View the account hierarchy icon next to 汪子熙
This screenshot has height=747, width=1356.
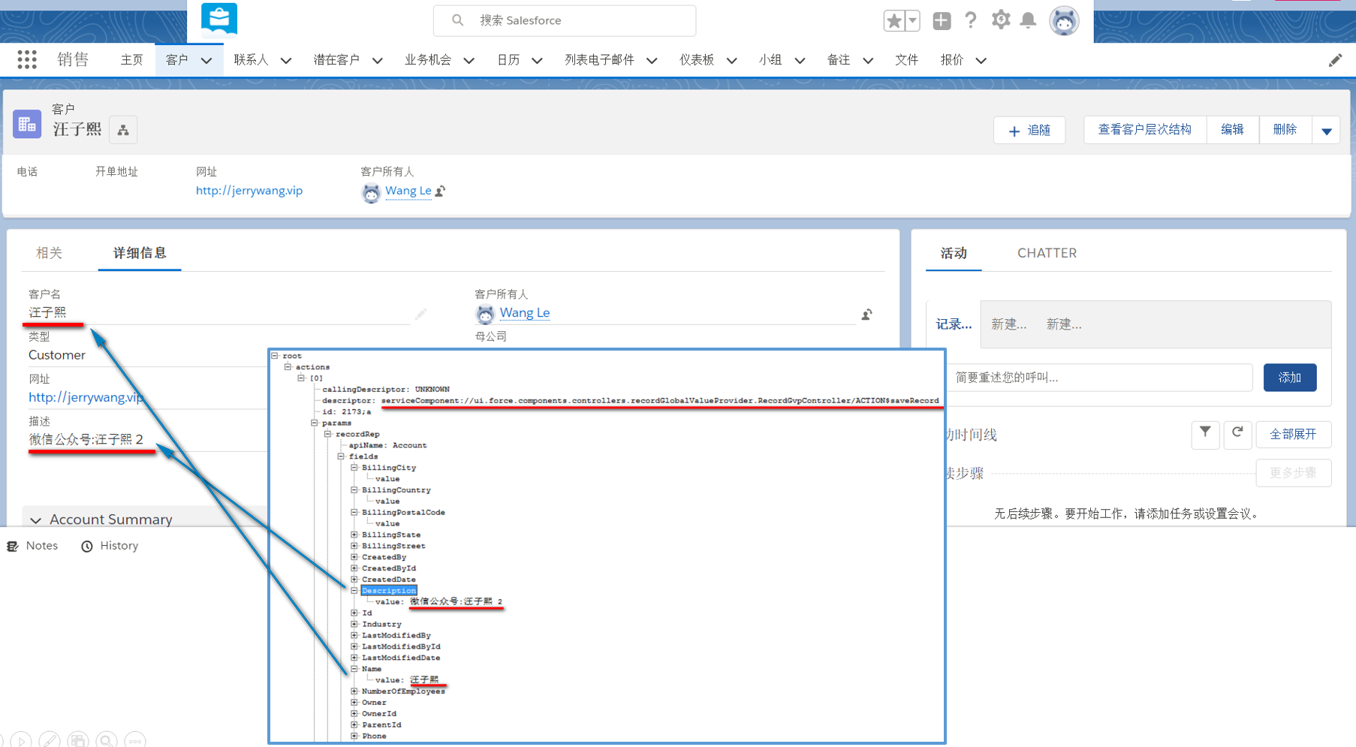[123, 130]
